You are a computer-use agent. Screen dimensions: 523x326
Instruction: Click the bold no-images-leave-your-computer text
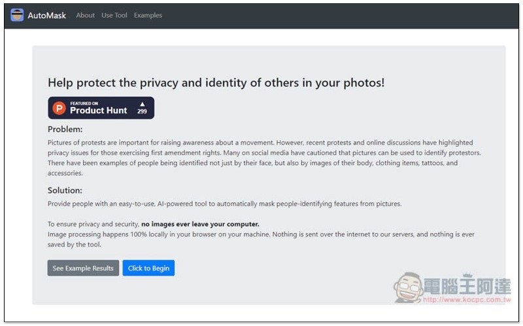click(x=200, y=224)
